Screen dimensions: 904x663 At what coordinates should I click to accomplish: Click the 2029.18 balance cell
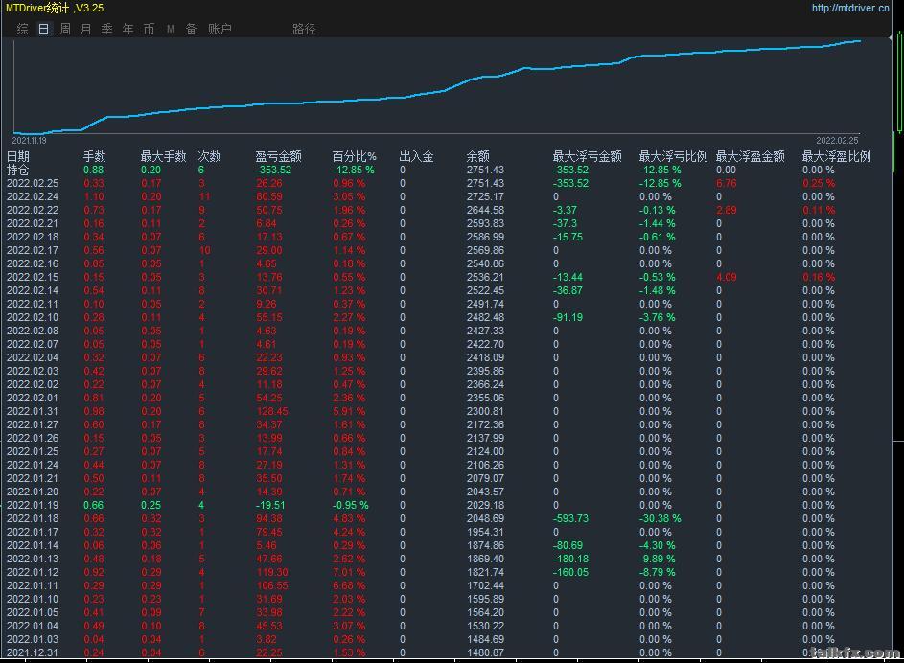(x=485, y=505)
